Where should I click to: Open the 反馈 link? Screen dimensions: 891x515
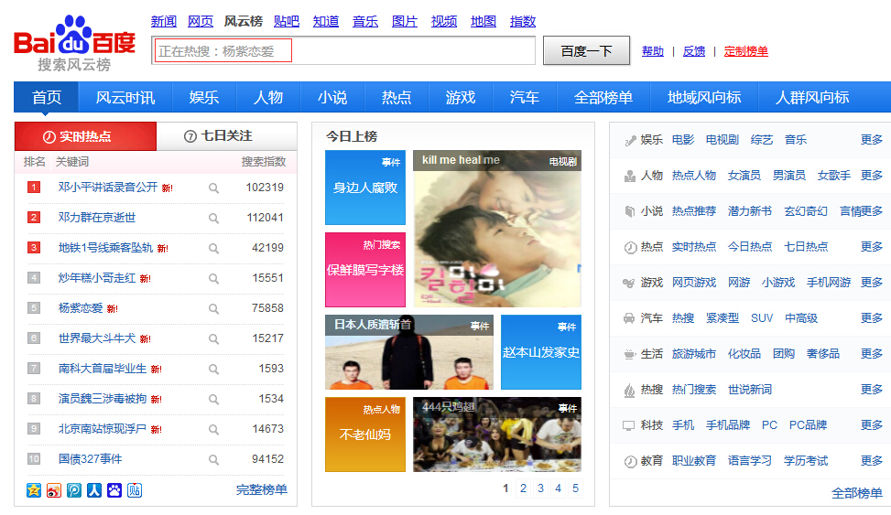(694, 51)
